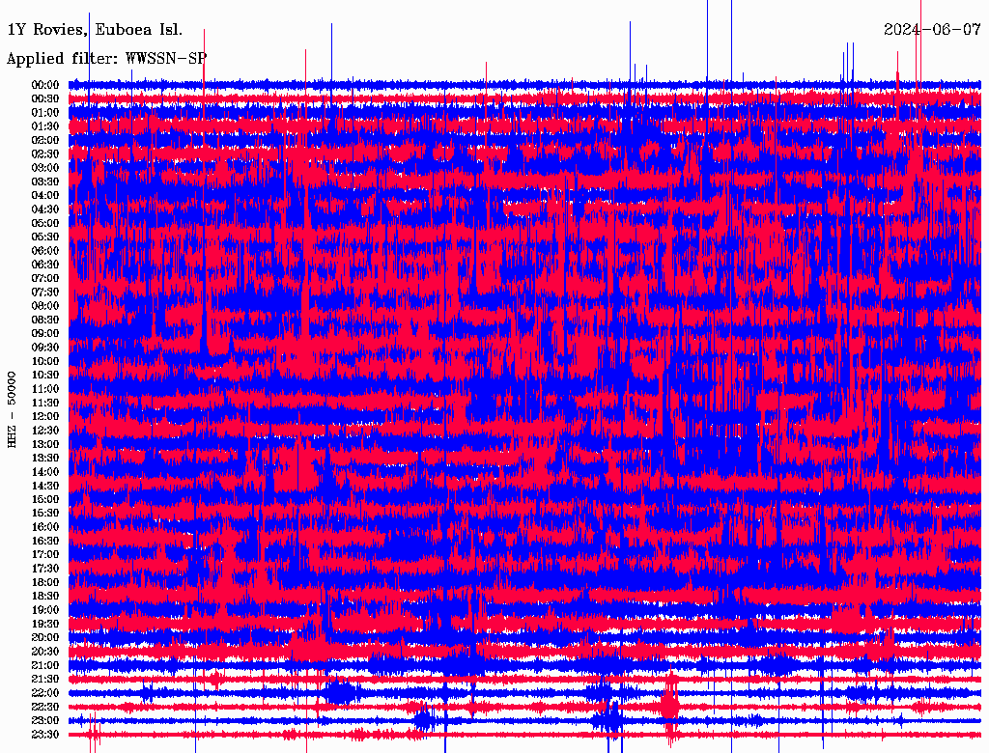The image size is (989, 753).
Task: Select the 11:00 time label
Action: (45, 389)
